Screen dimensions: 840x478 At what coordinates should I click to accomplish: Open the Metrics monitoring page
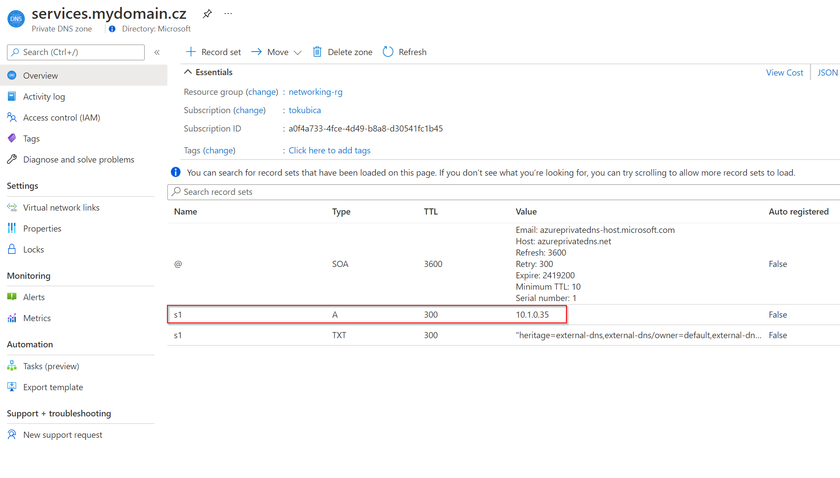37,318
